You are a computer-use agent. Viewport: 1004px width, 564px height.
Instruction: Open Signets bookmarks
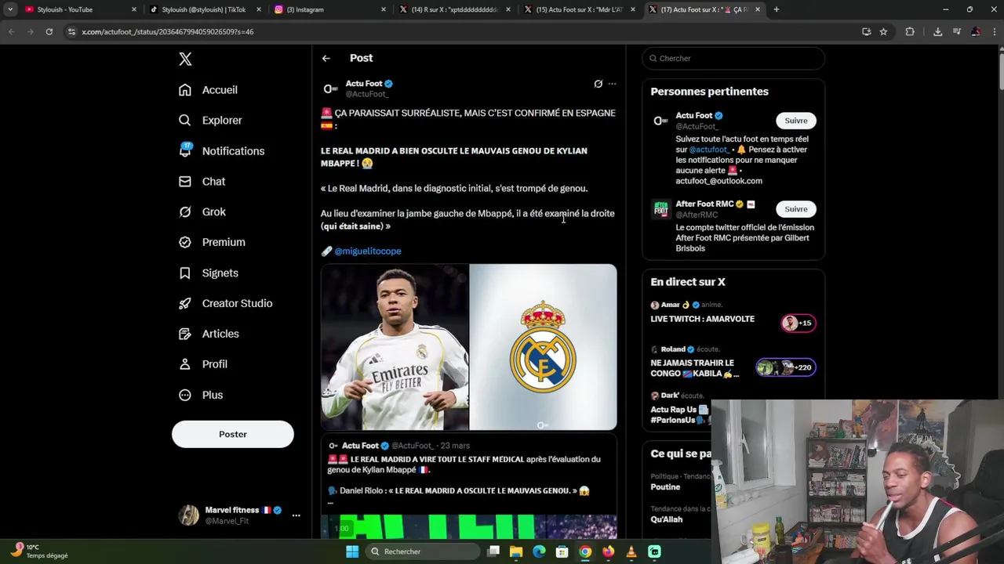click(x=209, y=273)
